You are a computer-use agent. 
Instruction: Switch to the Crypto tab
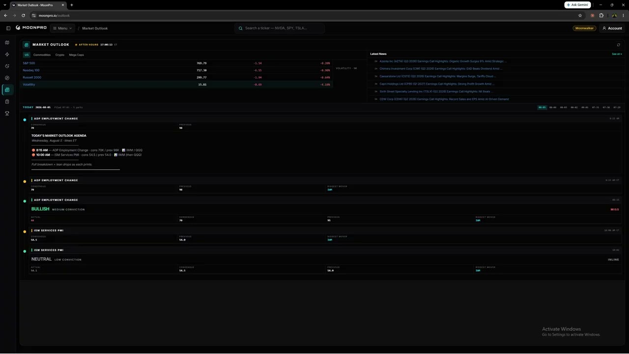(60, 55)
